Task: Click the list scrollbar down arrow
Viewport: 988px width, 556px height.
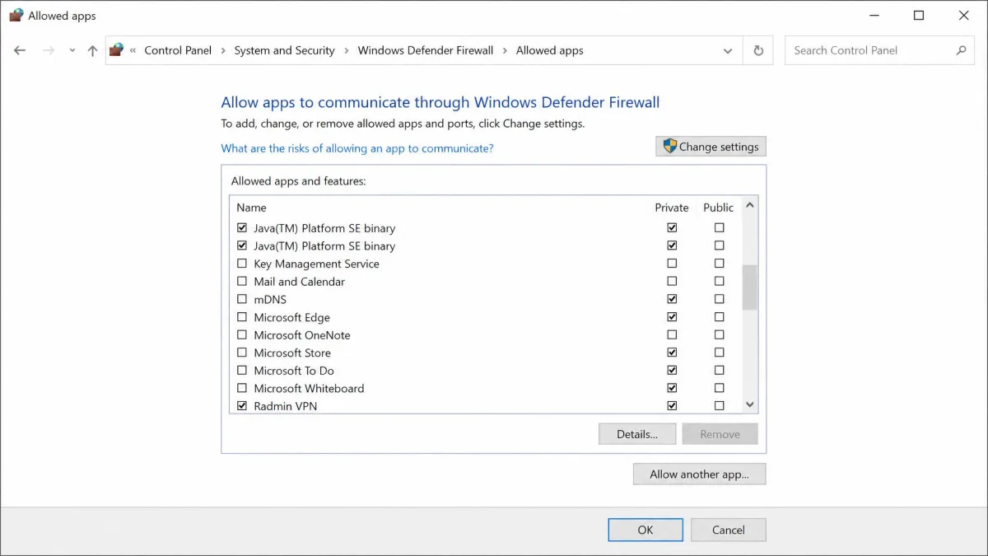Action: click(x=749, y=404)
